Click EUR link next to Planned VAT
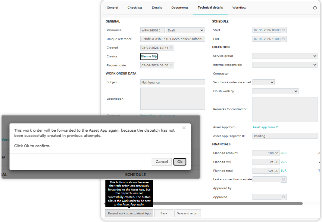This screenshot has height=222, width=322. coord(283,162)
